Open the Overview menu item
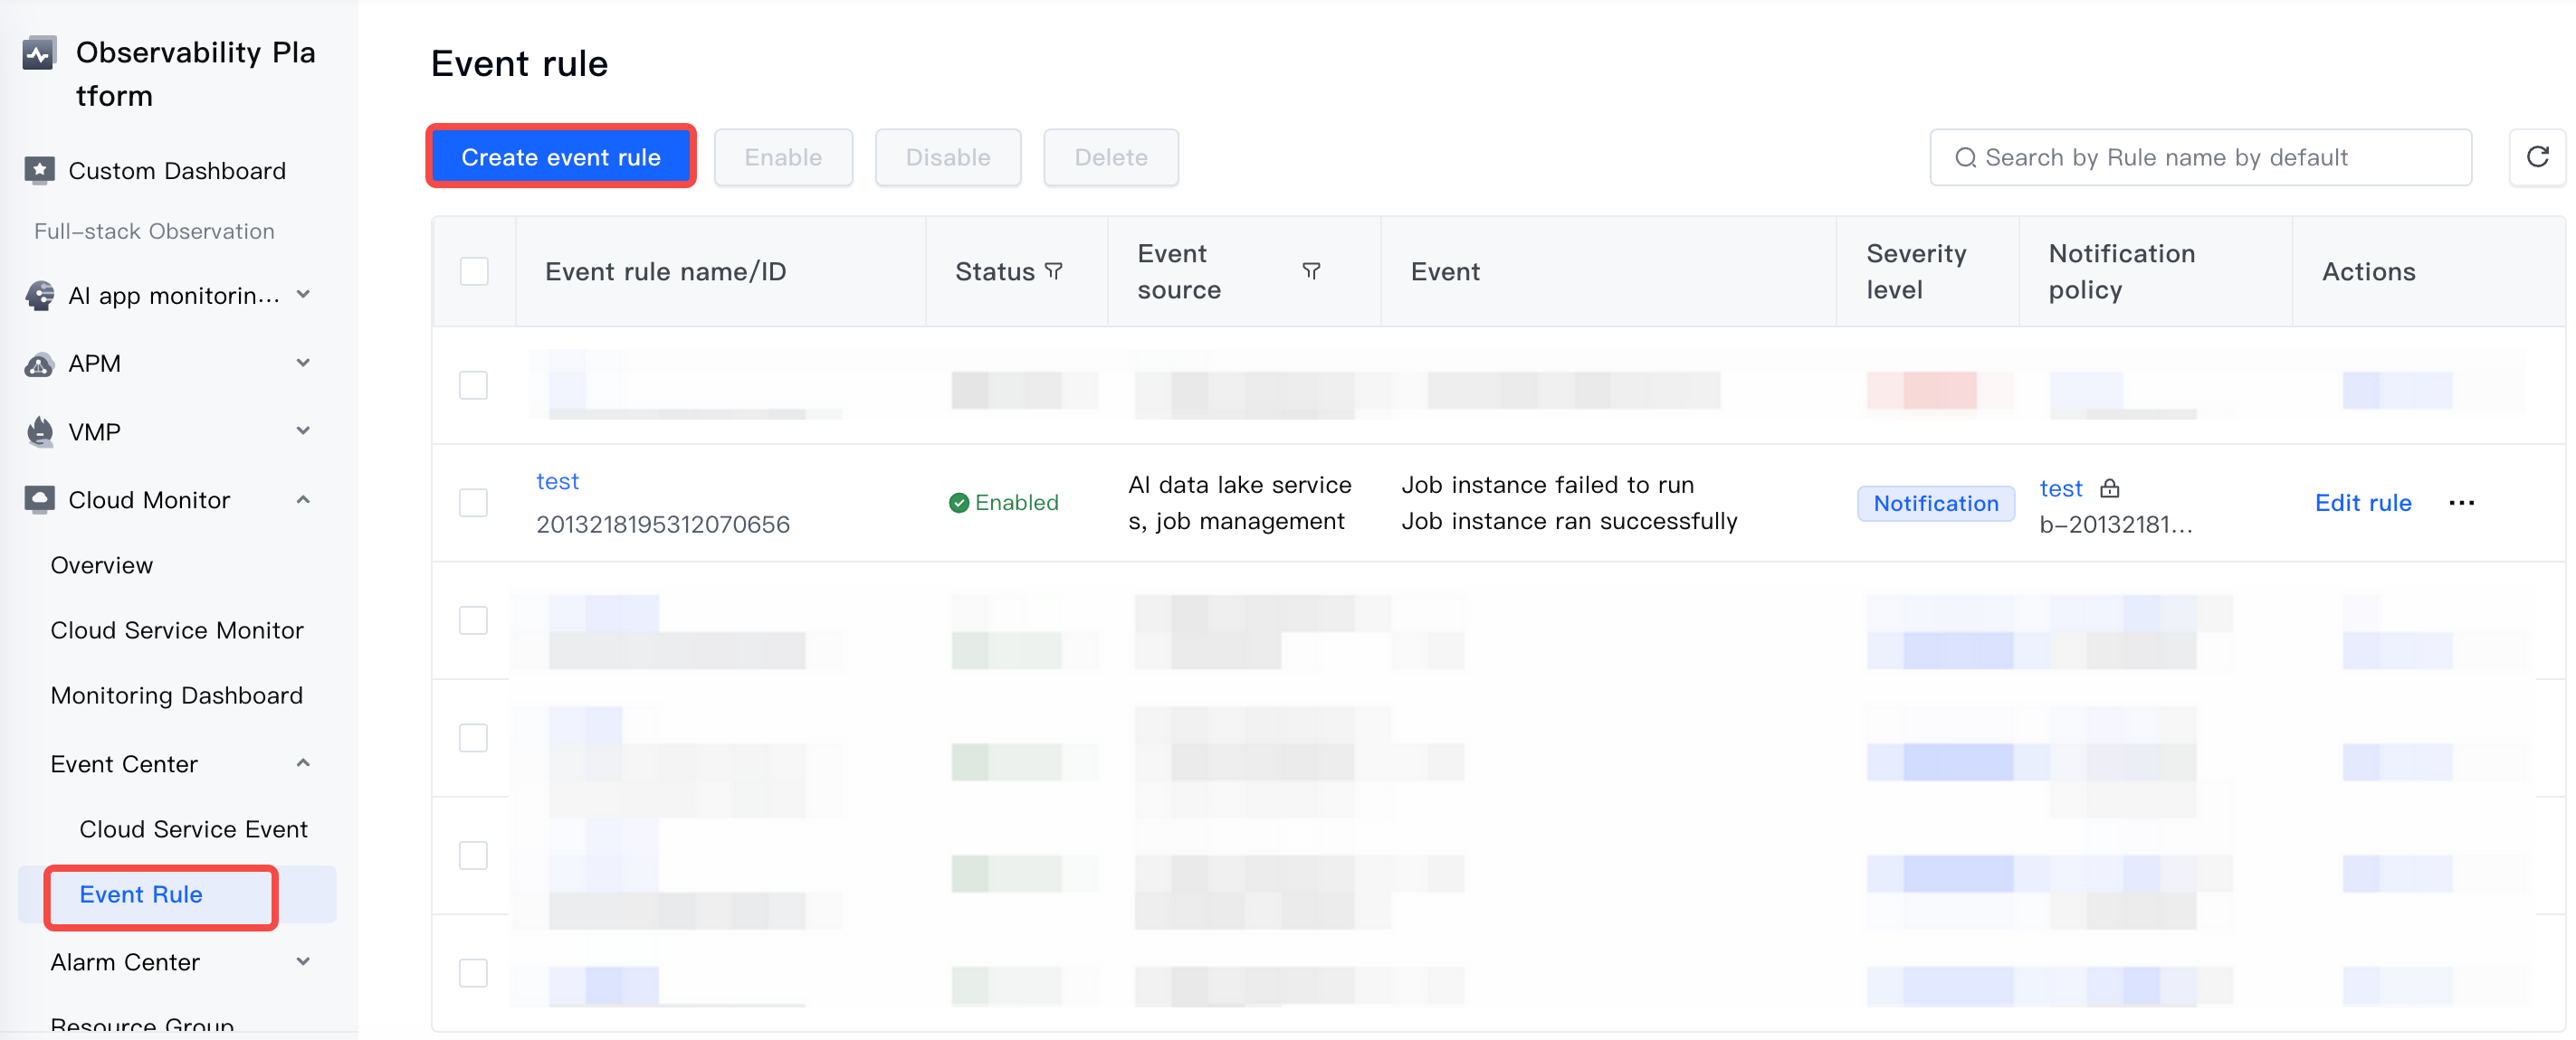 [102, 565]
